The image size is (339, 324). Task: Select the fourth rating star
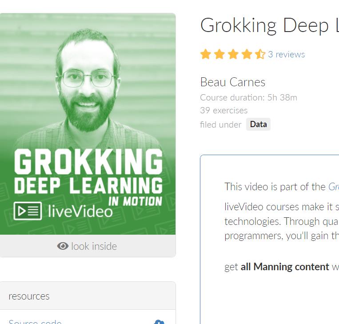247,54
